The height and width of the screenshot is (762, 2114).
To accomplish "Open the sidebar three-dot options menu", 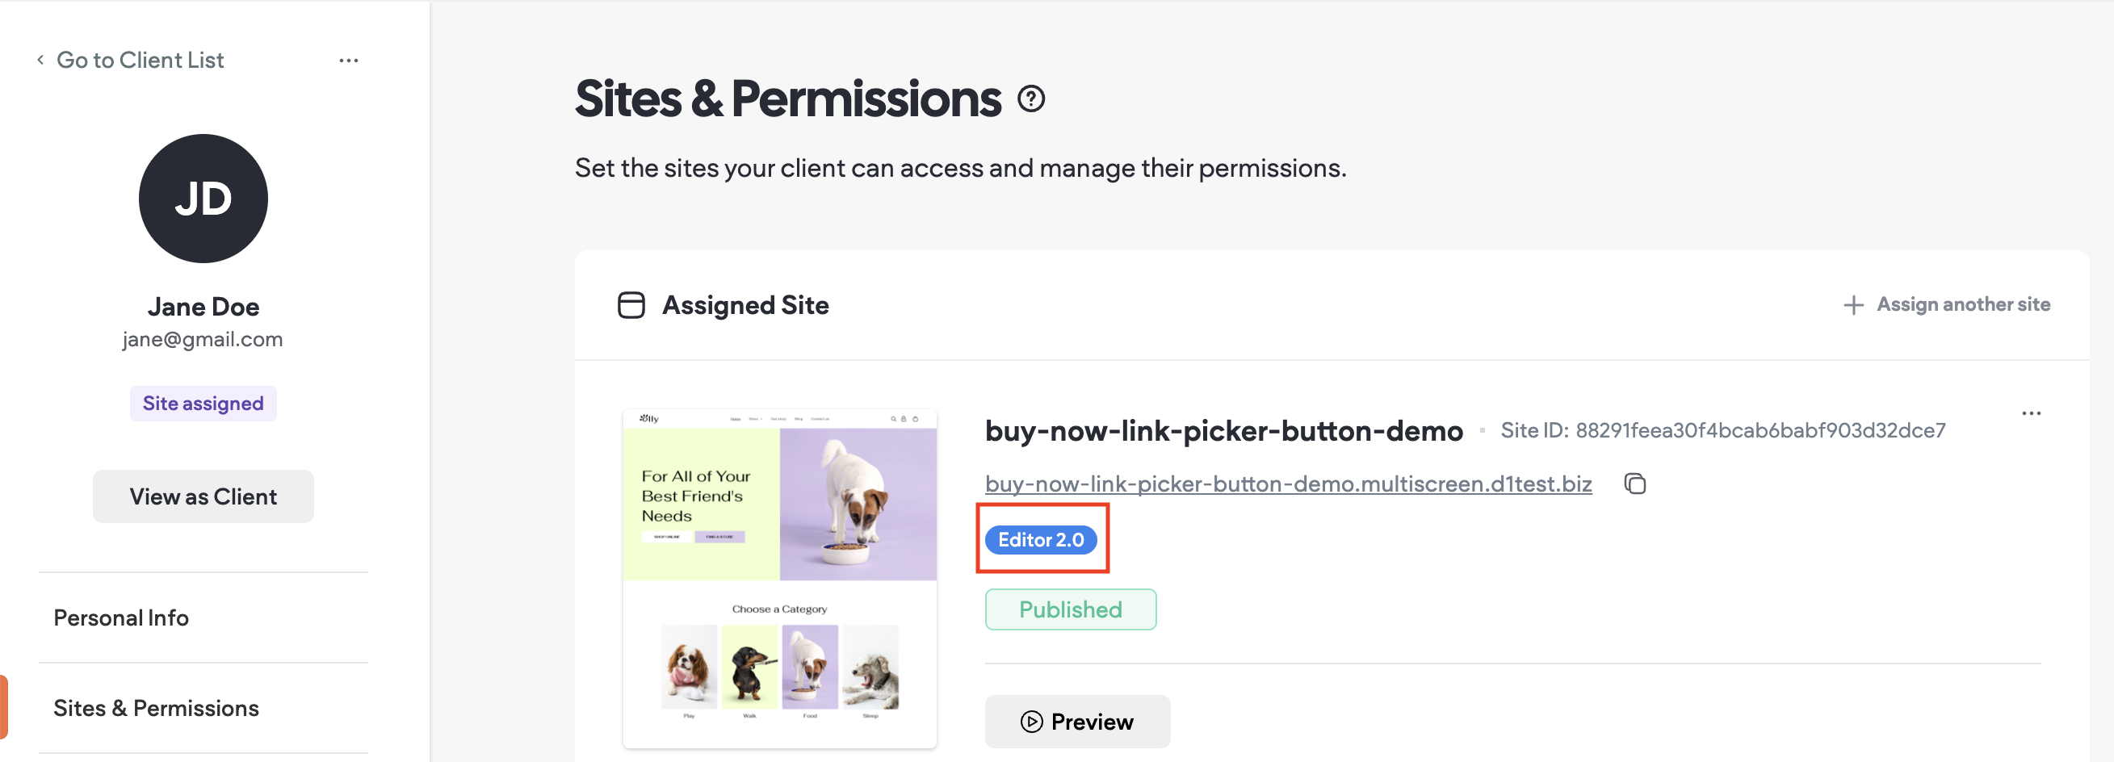I will tap(349, 61).
